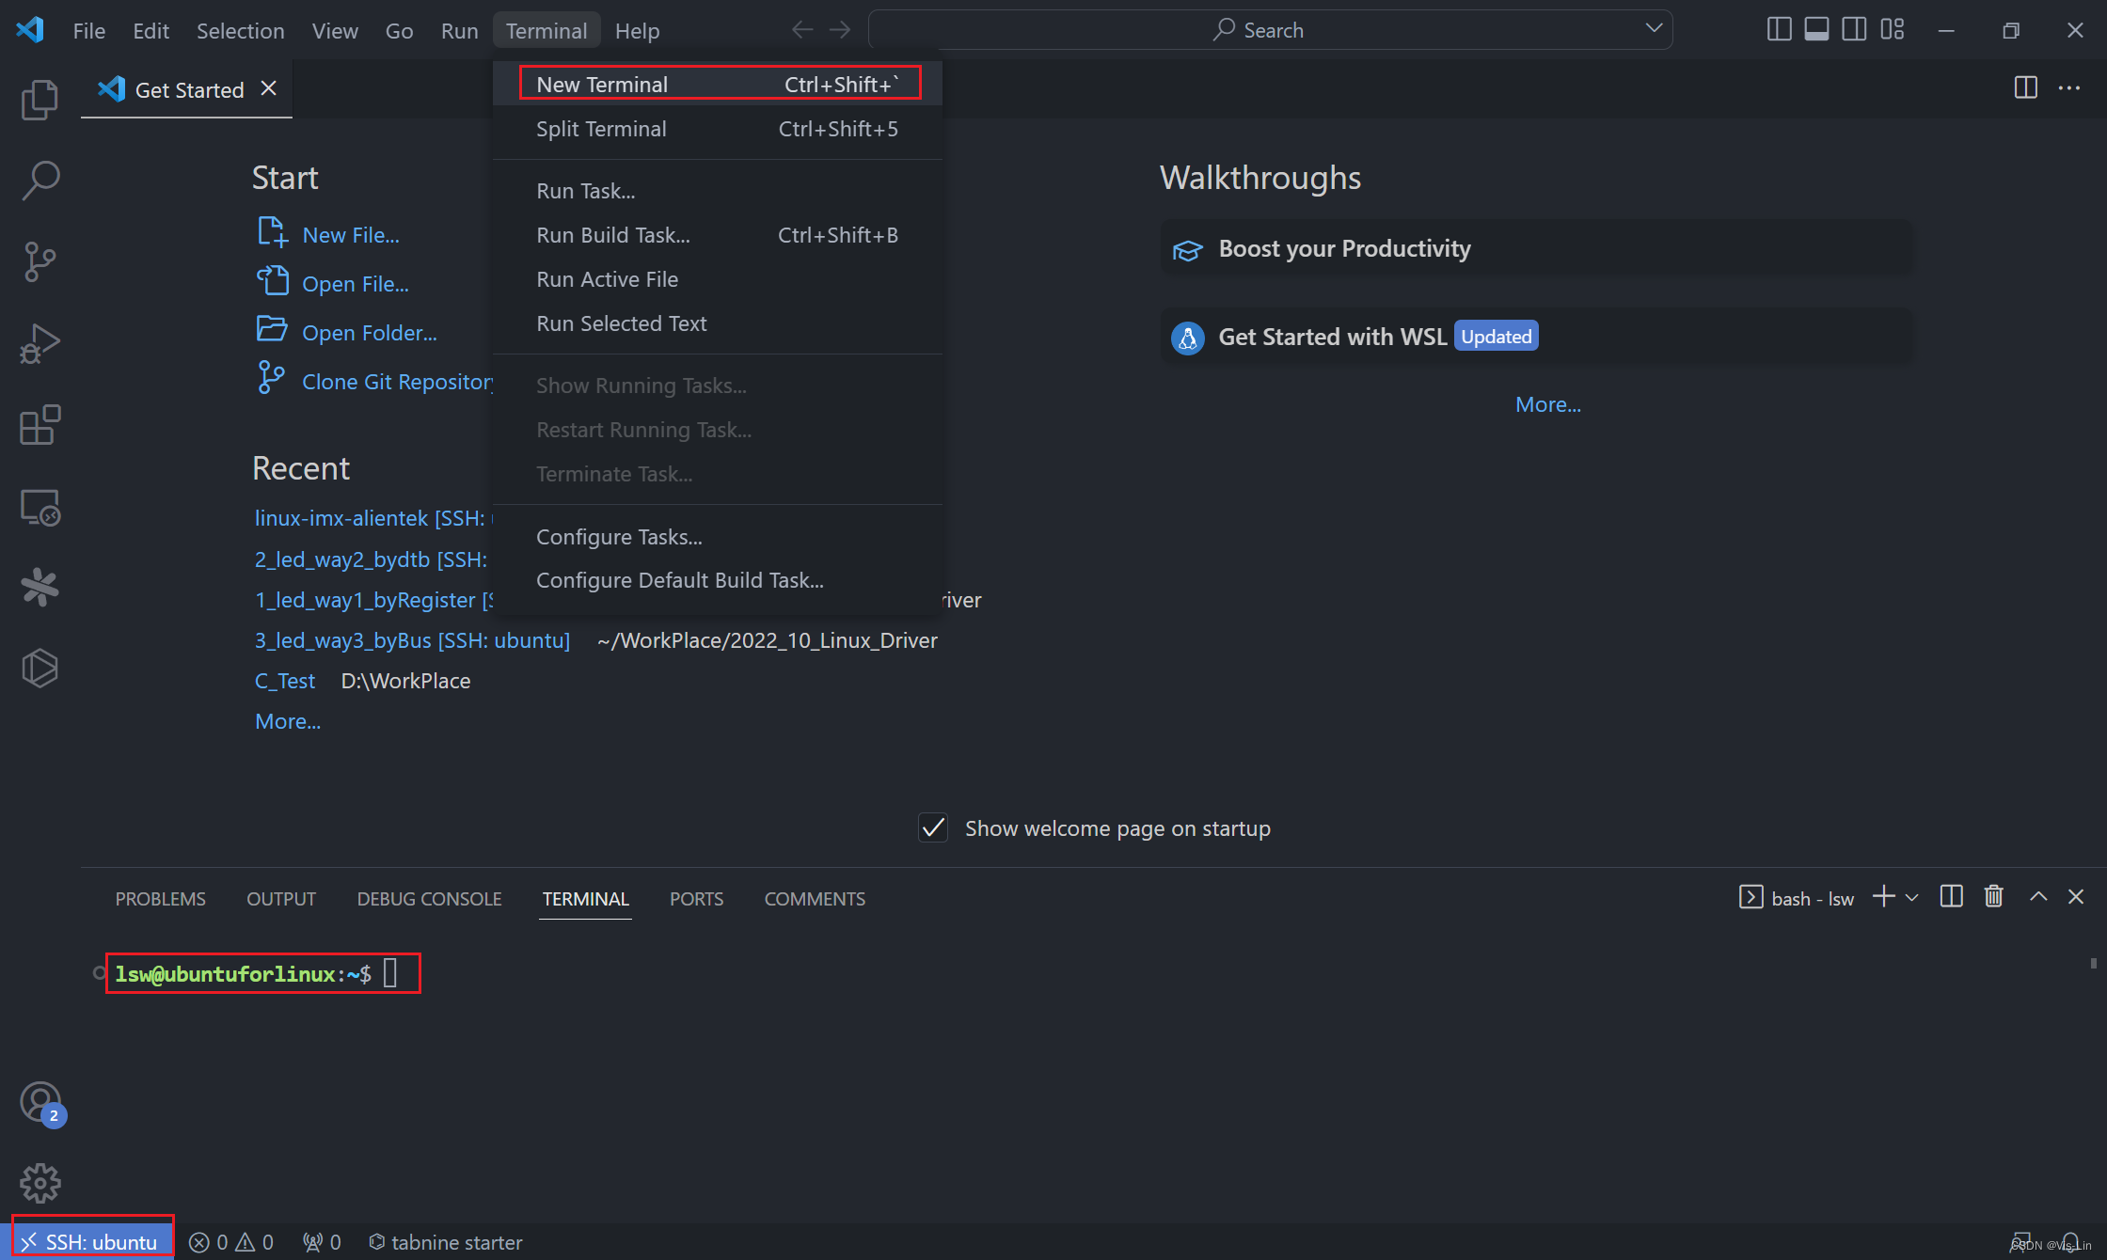Screen dimensions: 2107x1260
Task: Open the Run and Debug view
Action: tap(40, 344)
